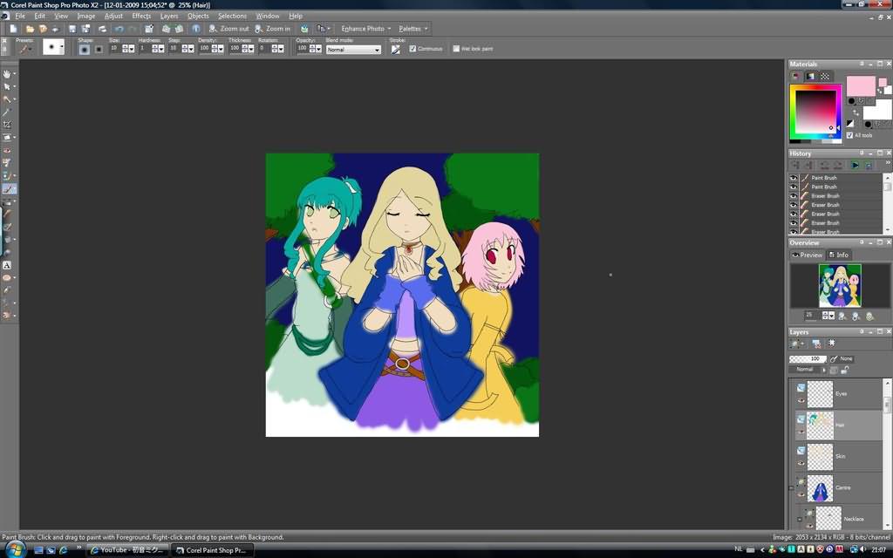The image size is (893, 558).
Task: Select the Text tool
Action: point(7,265)
